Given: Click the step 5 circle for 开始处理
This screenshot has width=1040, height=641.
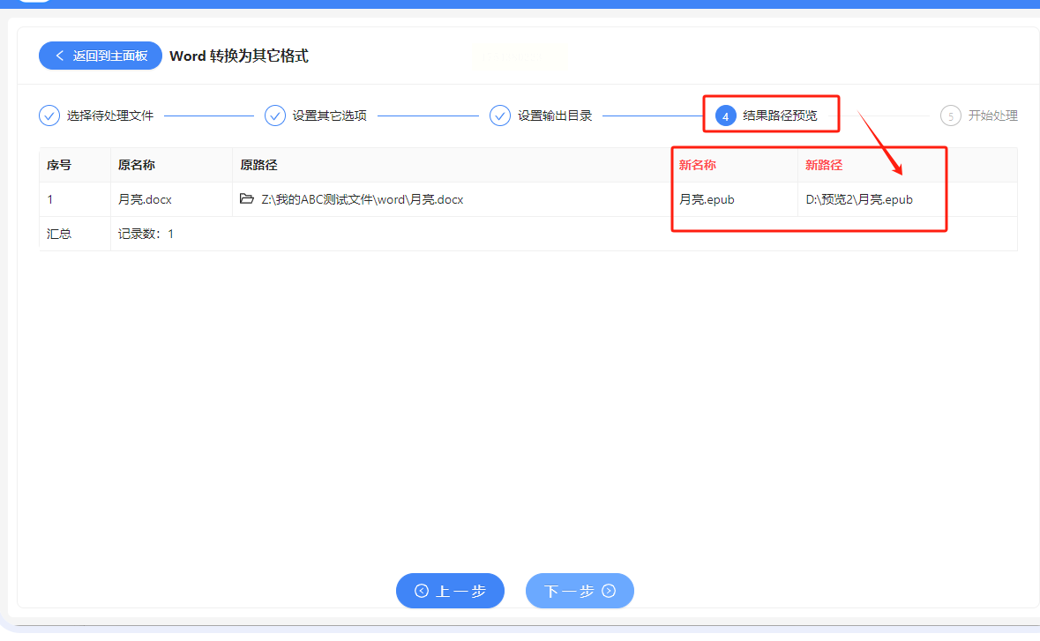Looking at the screenshot, I should (x=950, y=116).
